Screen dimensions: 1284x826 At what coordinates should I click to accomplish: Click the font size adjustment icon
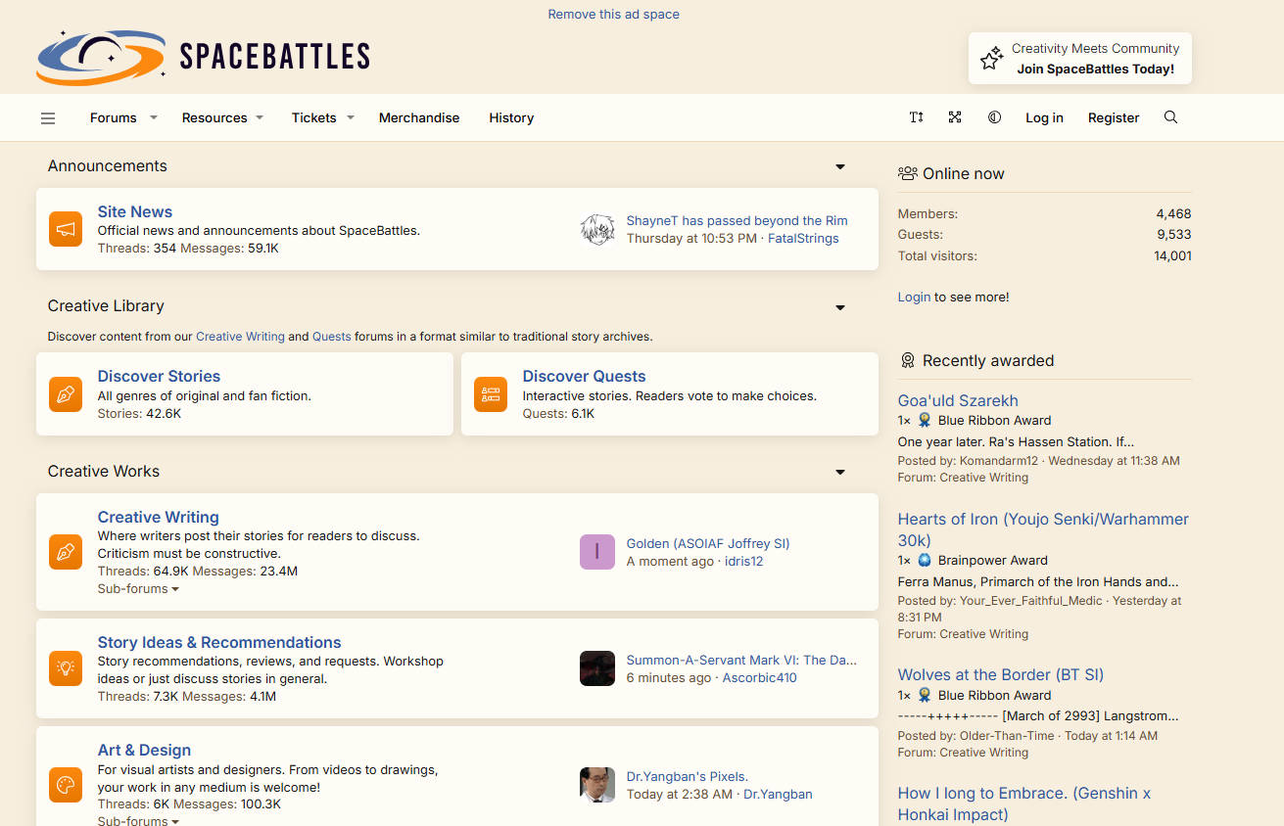(916, 117)
